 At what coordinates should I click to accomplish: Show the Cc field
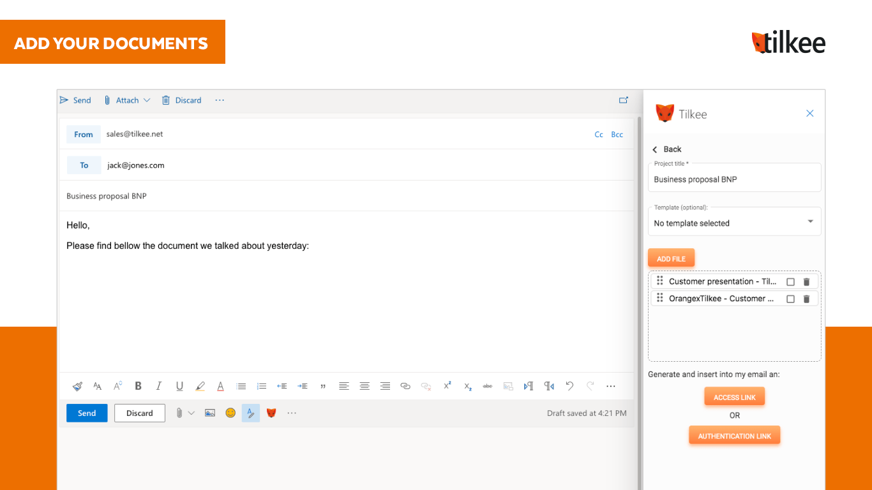tap(599, 135)
